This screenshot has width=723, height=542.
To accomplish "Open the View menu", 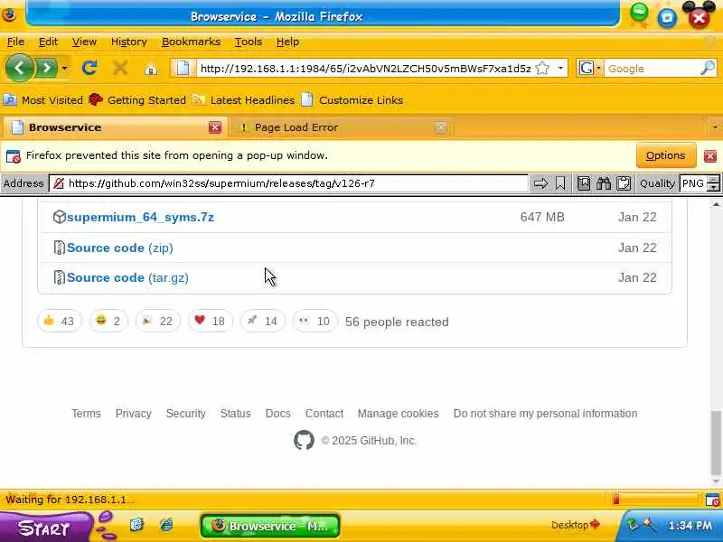I will click(84, 42).
